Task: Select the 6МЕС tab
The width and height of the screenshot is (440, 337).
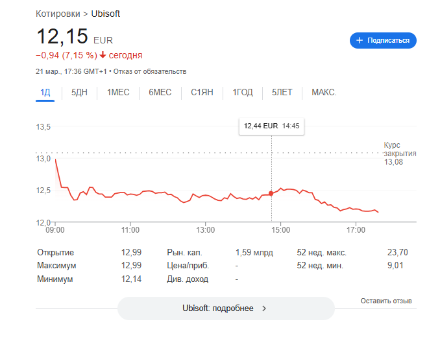Action: click(x=160, y=93)
